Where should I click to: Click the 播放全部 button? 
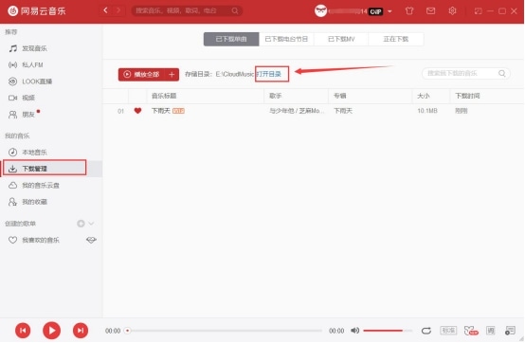point(141,74)
